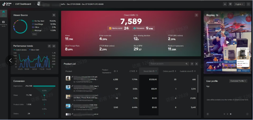Click the edit icon on the Direct GMV card

[196, 15]
